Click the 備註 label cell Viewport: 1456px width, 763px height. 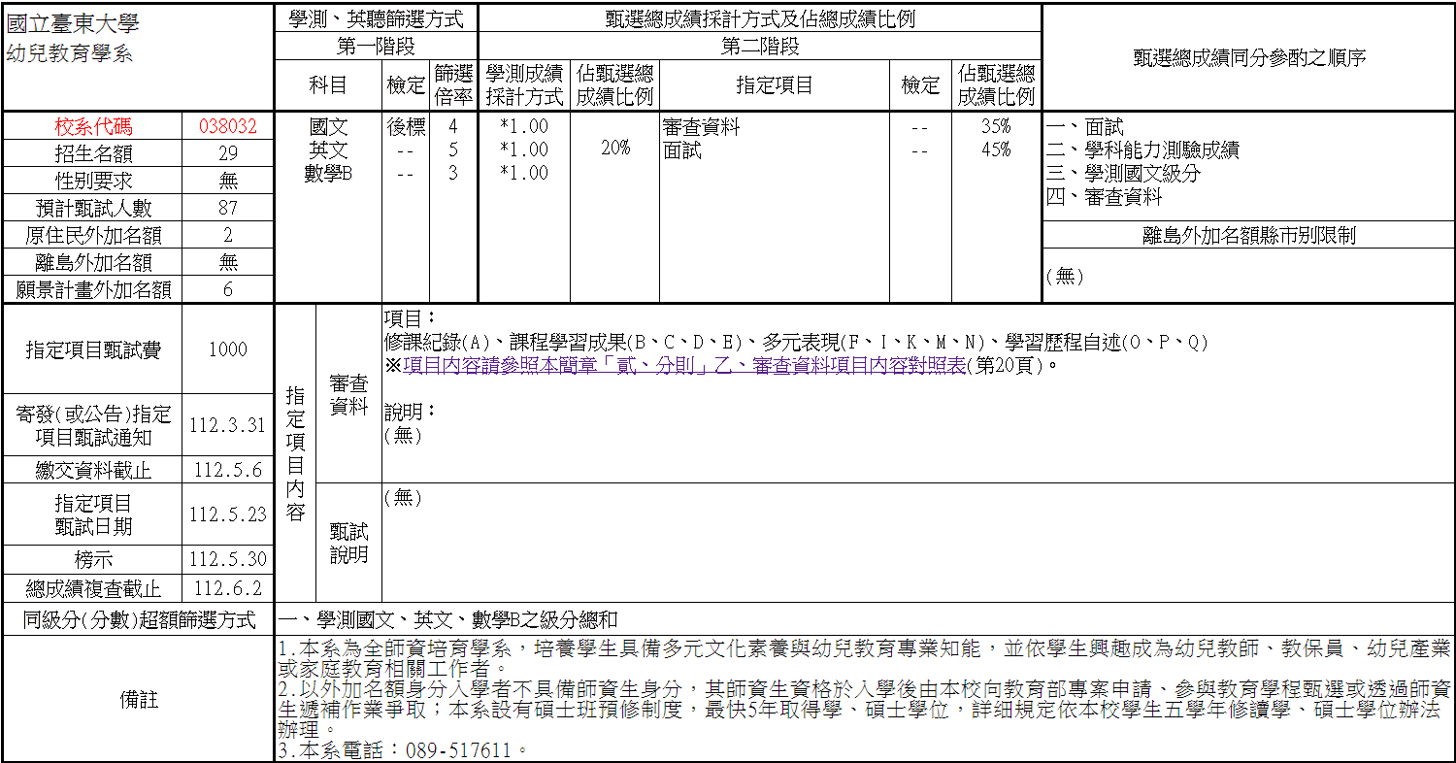[140, 700]
